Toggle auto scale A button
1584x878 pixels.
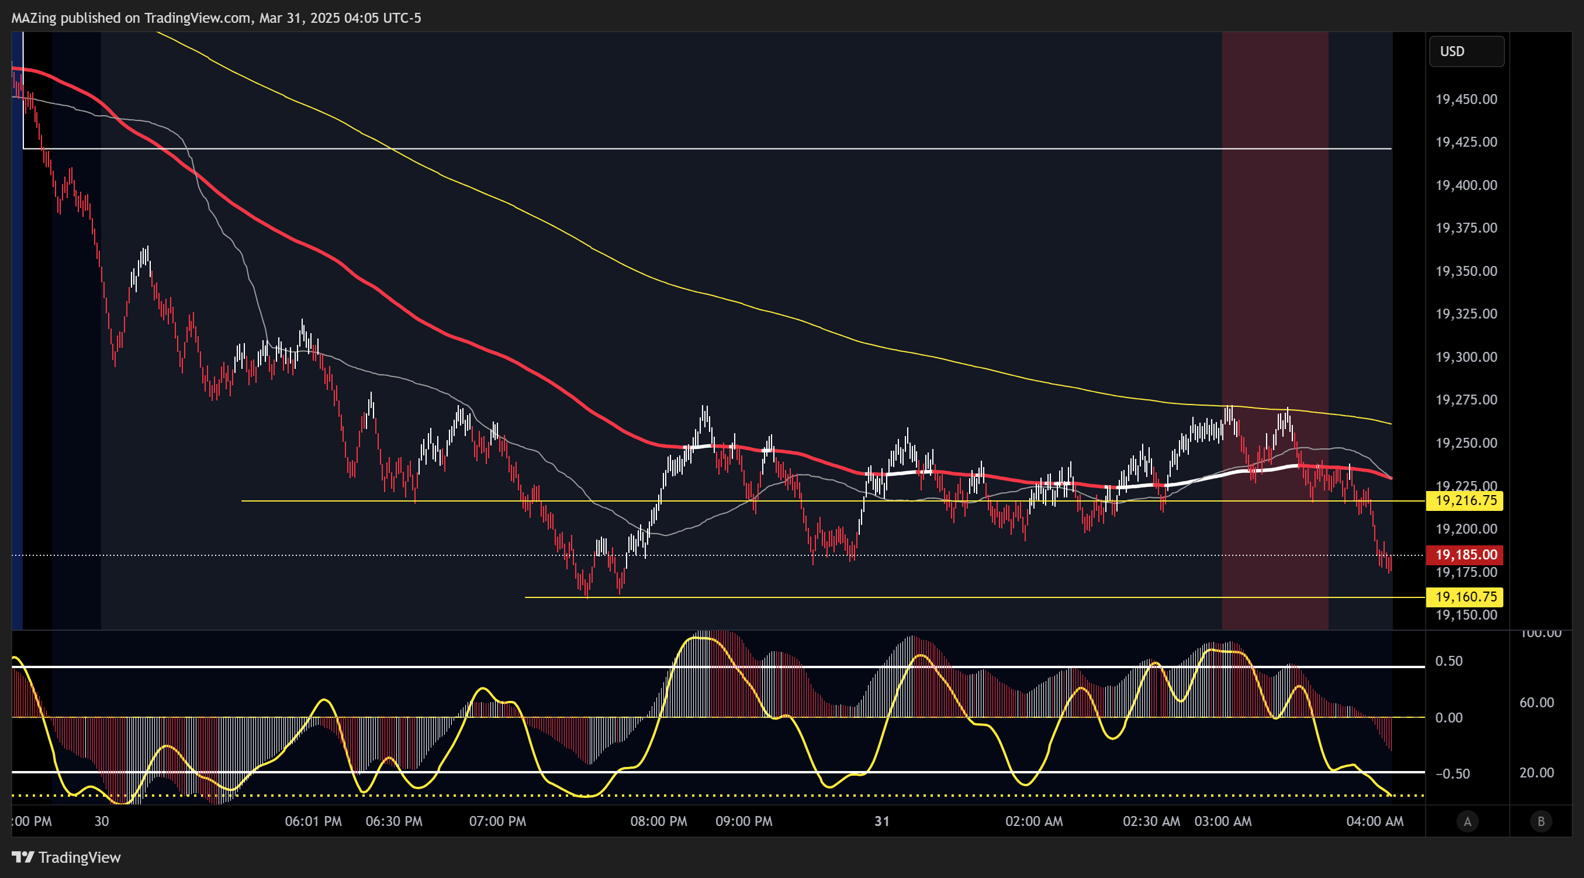1467,821
